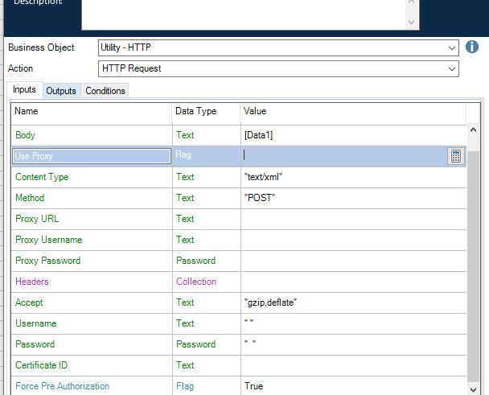Select the Username row name

point(36,323)
